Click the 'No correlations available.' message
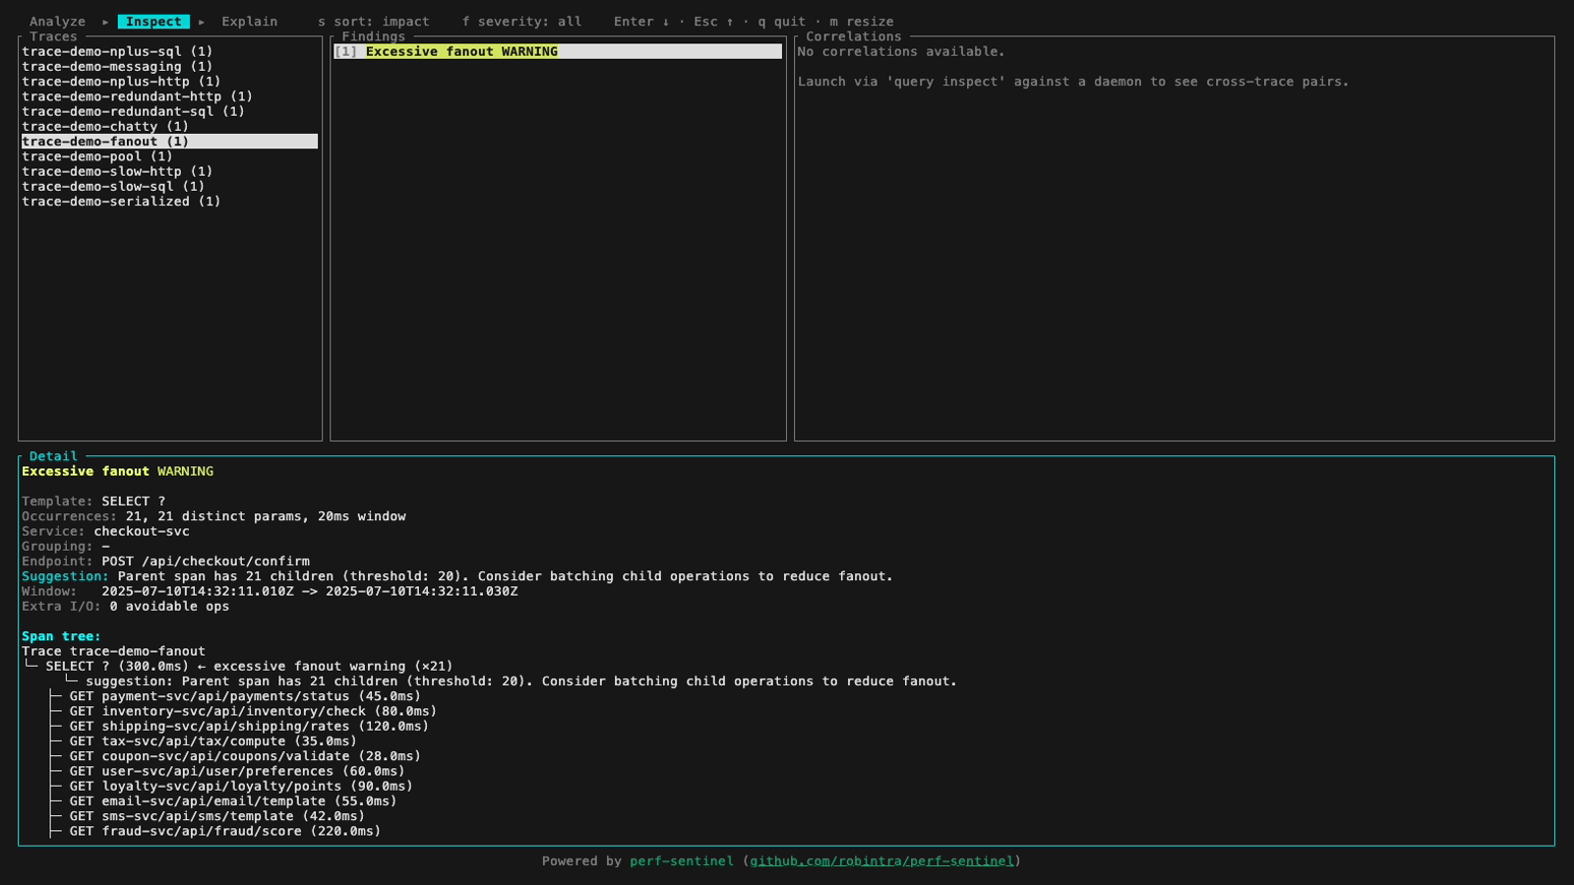The height and width of the screenshot is (885, 1574). click(x=901, y=51)
